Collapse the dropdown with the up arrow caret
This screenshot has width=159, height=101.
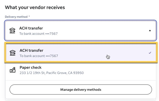tap(150, 31)
